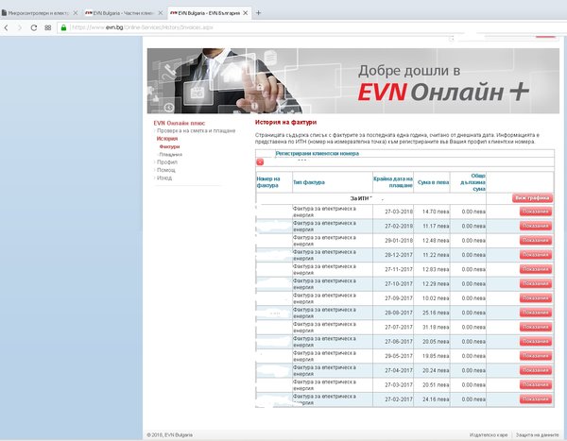Reload the page with the refresh icon
This screenshot has width=567, height=441.
click(34, 27)
